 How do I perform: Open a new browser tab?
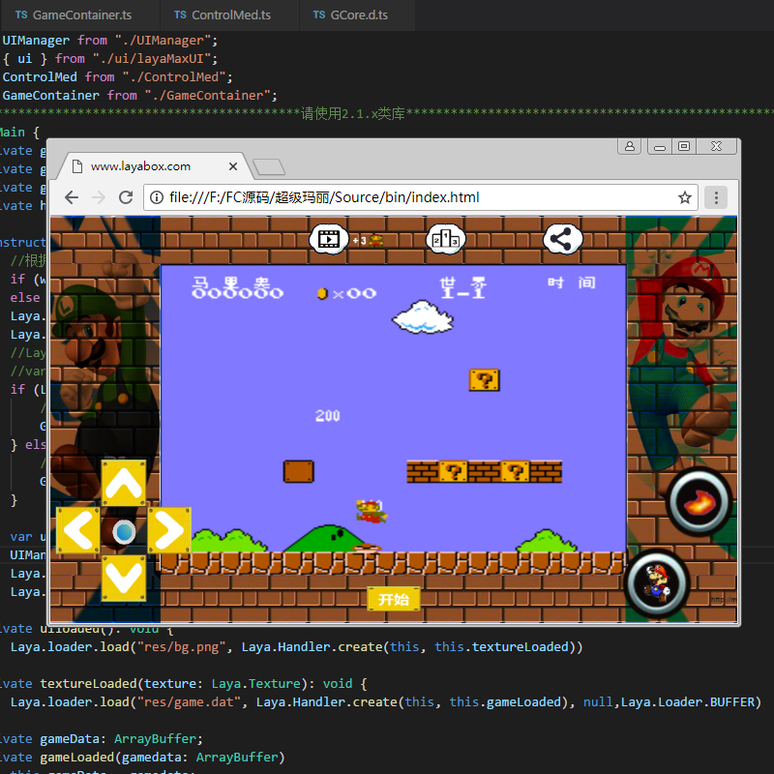click(267, 166)
